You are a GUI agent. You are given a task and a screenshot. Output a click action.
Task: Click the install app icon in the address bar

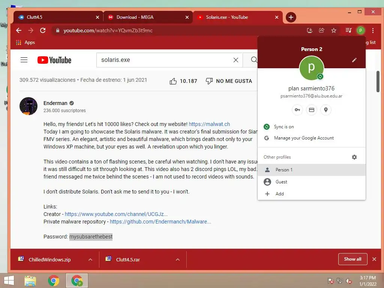coord(309,30)
